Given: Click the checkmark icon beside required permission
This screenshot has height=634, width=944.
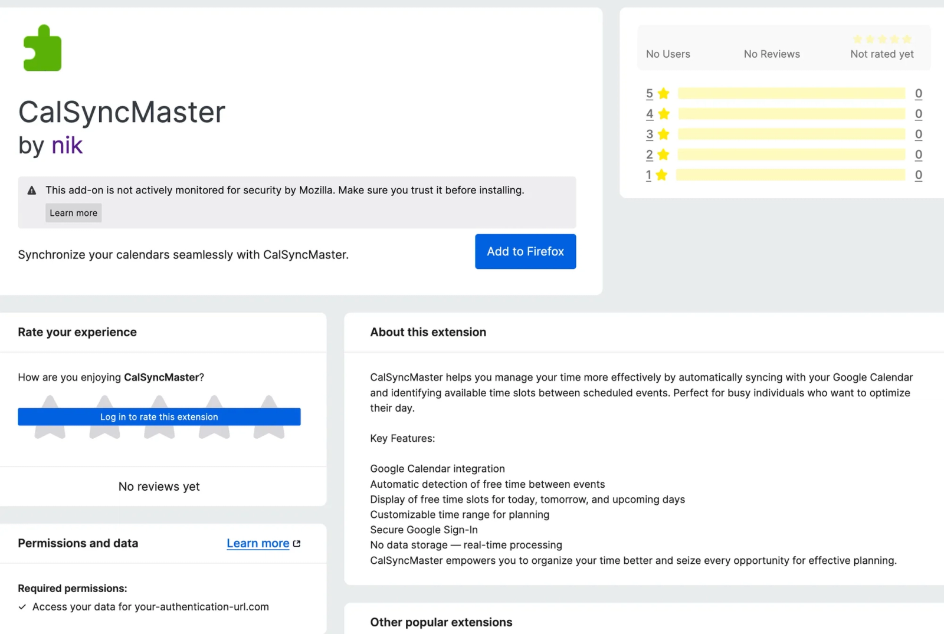Looking at the screenshot, I should coord(22,607).
